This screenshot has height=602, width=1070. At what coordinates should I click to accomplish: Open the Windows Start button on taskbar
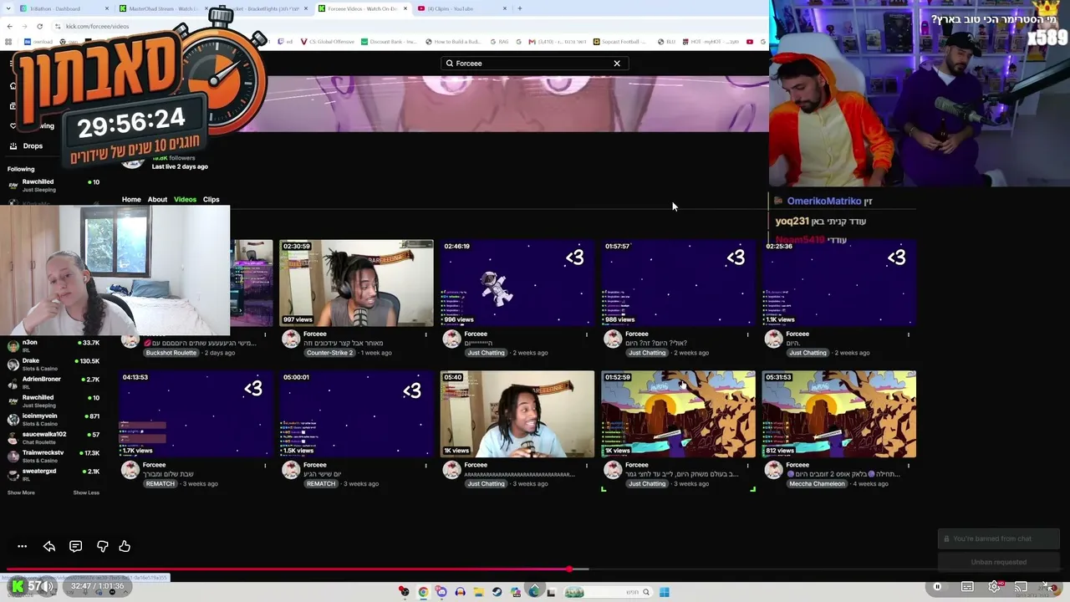tap(664, 592)
